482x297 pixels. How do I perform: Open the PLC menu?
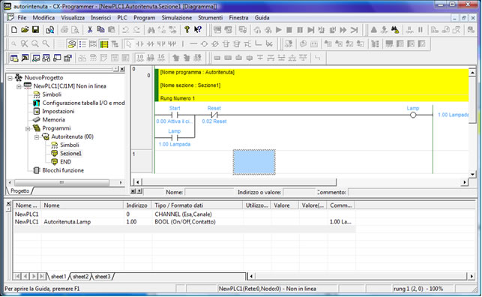click(122, 18)
